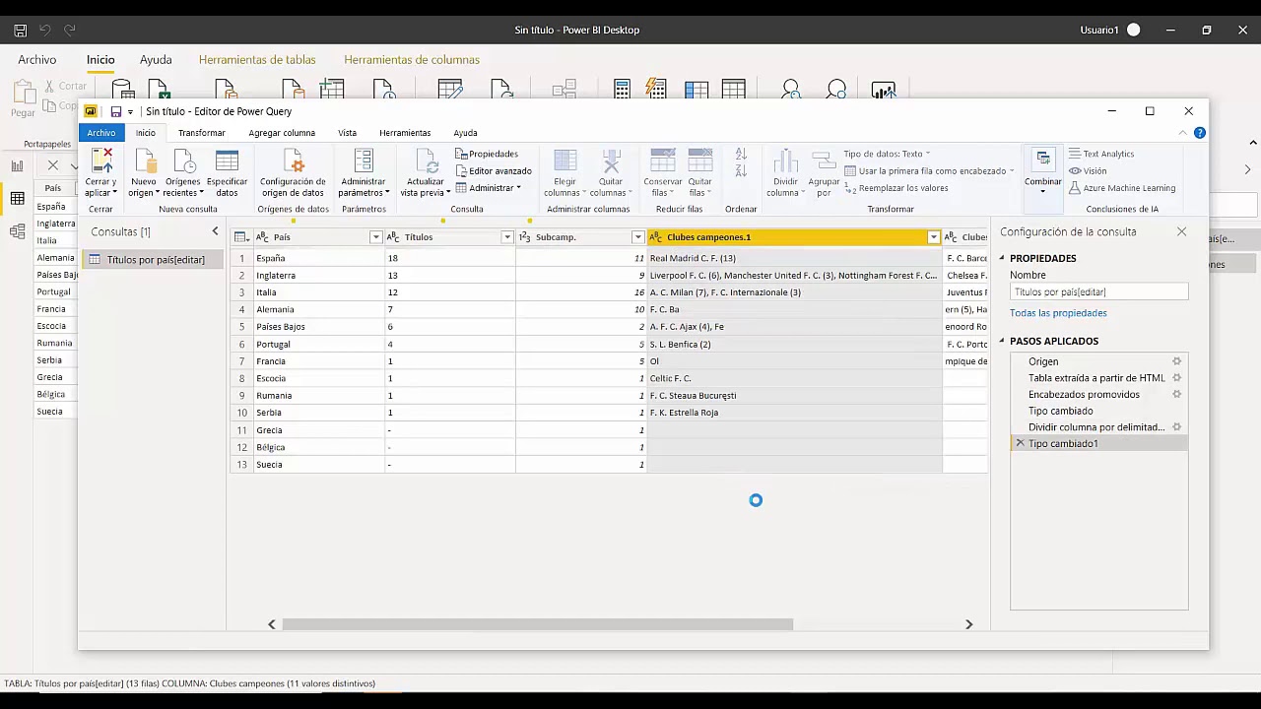
Task: Sort ascending with the A-Z icon
Action: click(741, 155)
